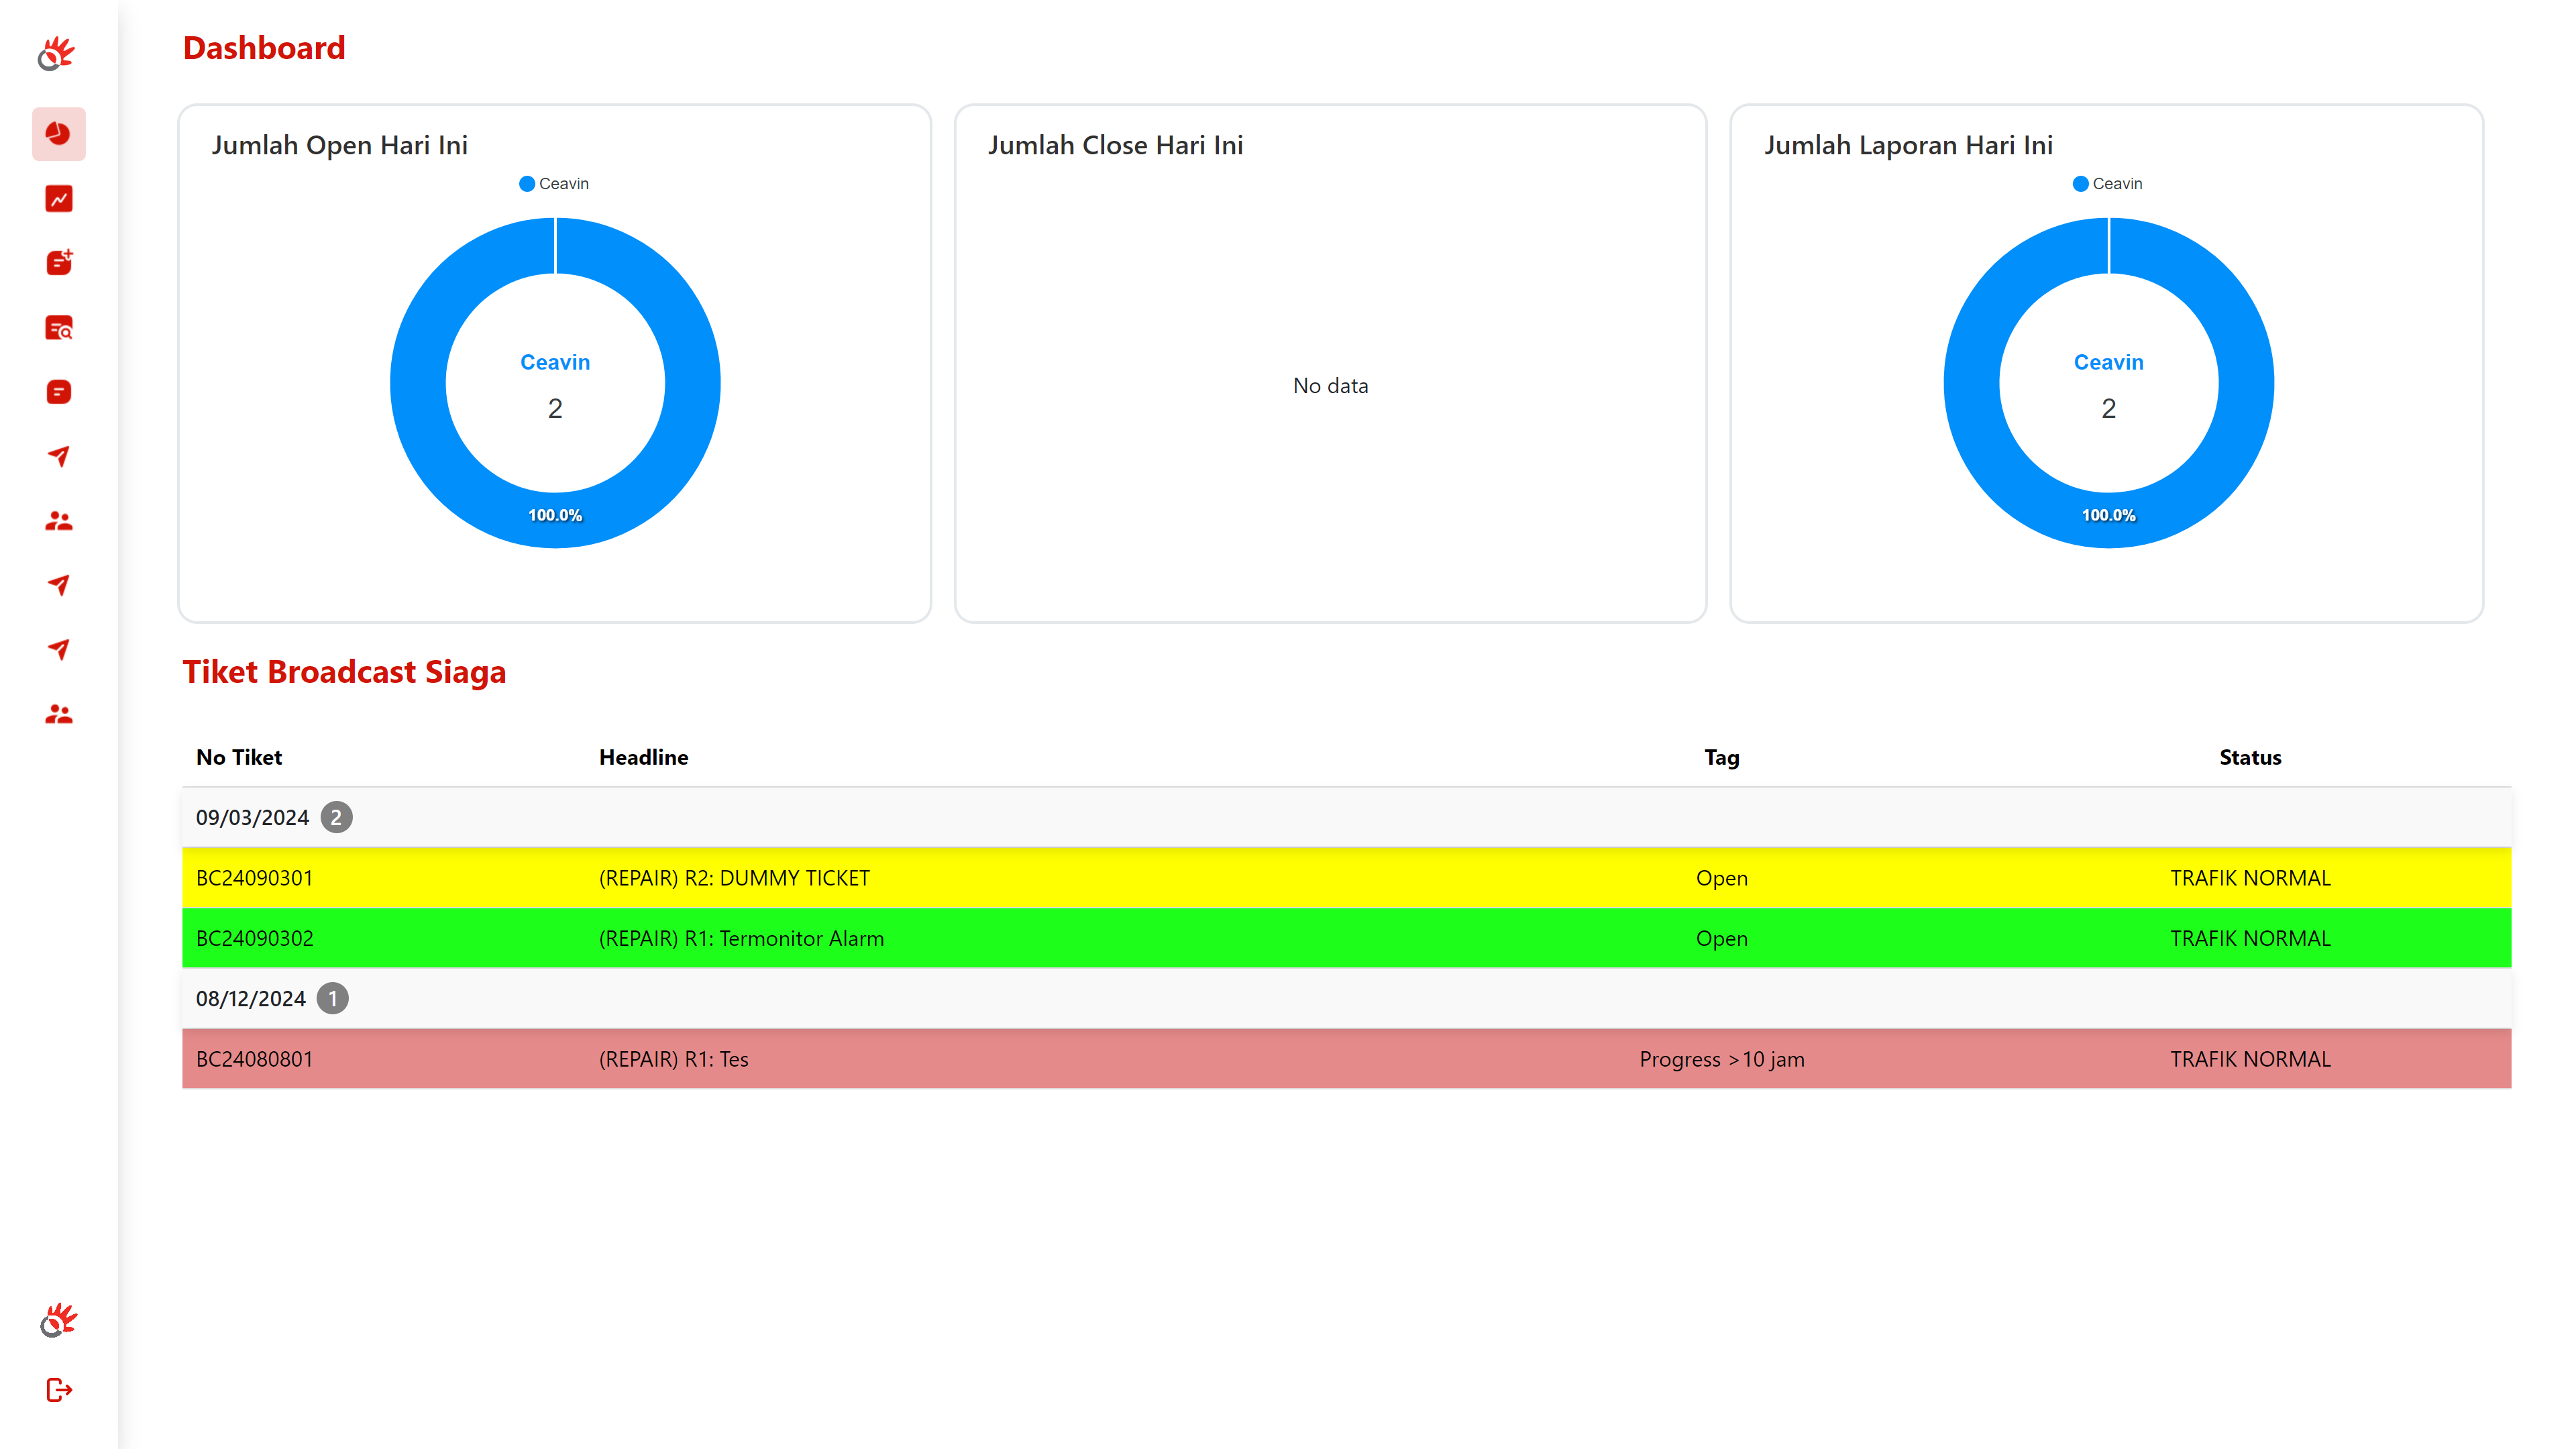
Task: Open ticket BC24090302
Action: point(254,939)
